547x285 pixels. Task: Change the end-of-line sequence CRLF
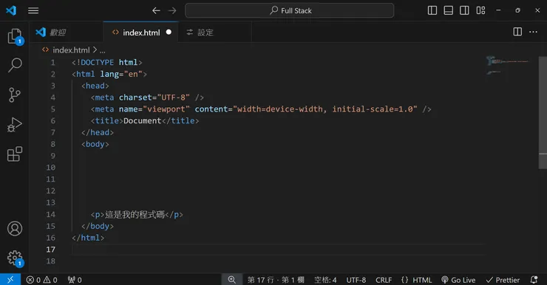click(384, 280)
